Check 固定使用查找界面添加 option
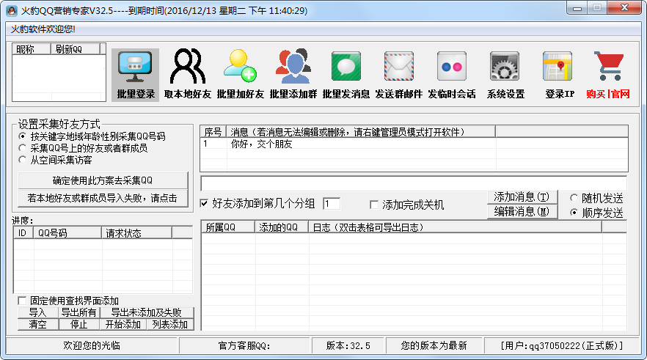The image size is (647, 360). [x=22, y=301]
